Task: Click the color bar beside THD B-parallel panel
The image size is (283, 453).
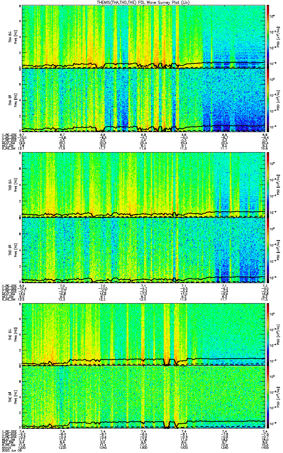Action: [268, 250]
